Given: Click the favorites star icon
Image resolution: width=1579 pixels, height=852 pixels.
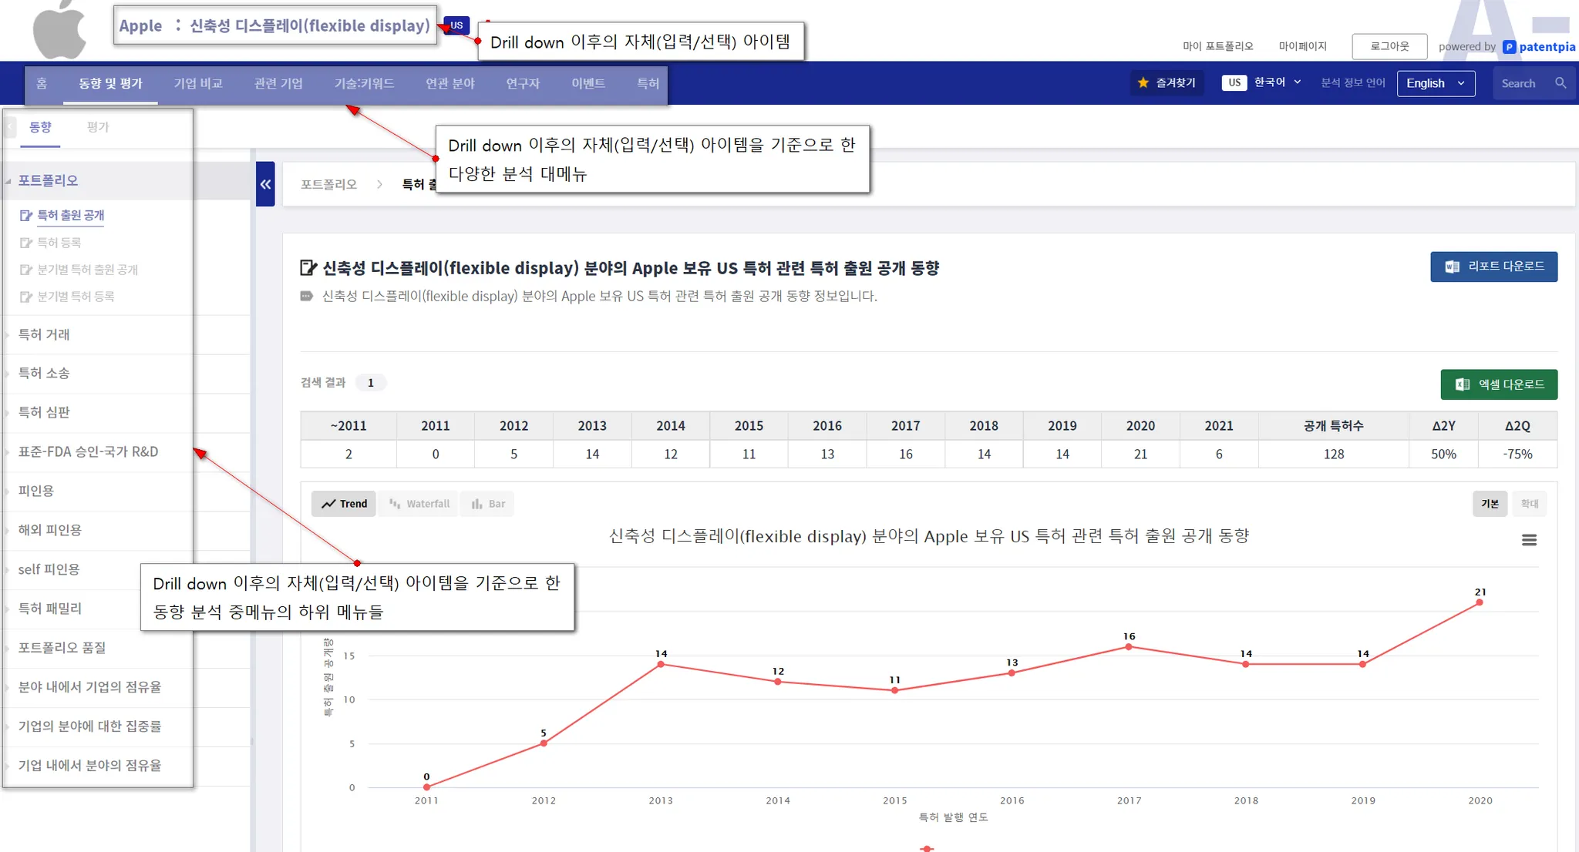Looking at the screenshot, I should 1143,83.
